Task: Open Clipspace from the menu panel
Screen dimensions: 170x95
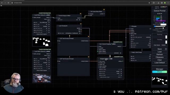Action: pyautogui.click(x=160, y=57)
